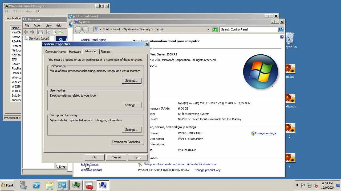This screenshot has width=341, height=191.
Task: Open the Help menu in Services
Action: click(59, 25)
